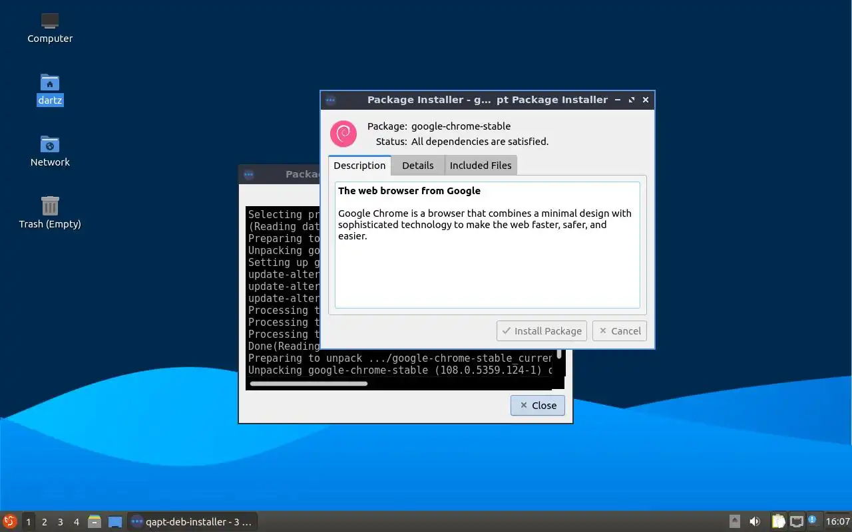Switch to workspace 2
The height and width of the screenshot is (532, 852).
[x=45, y=522]
